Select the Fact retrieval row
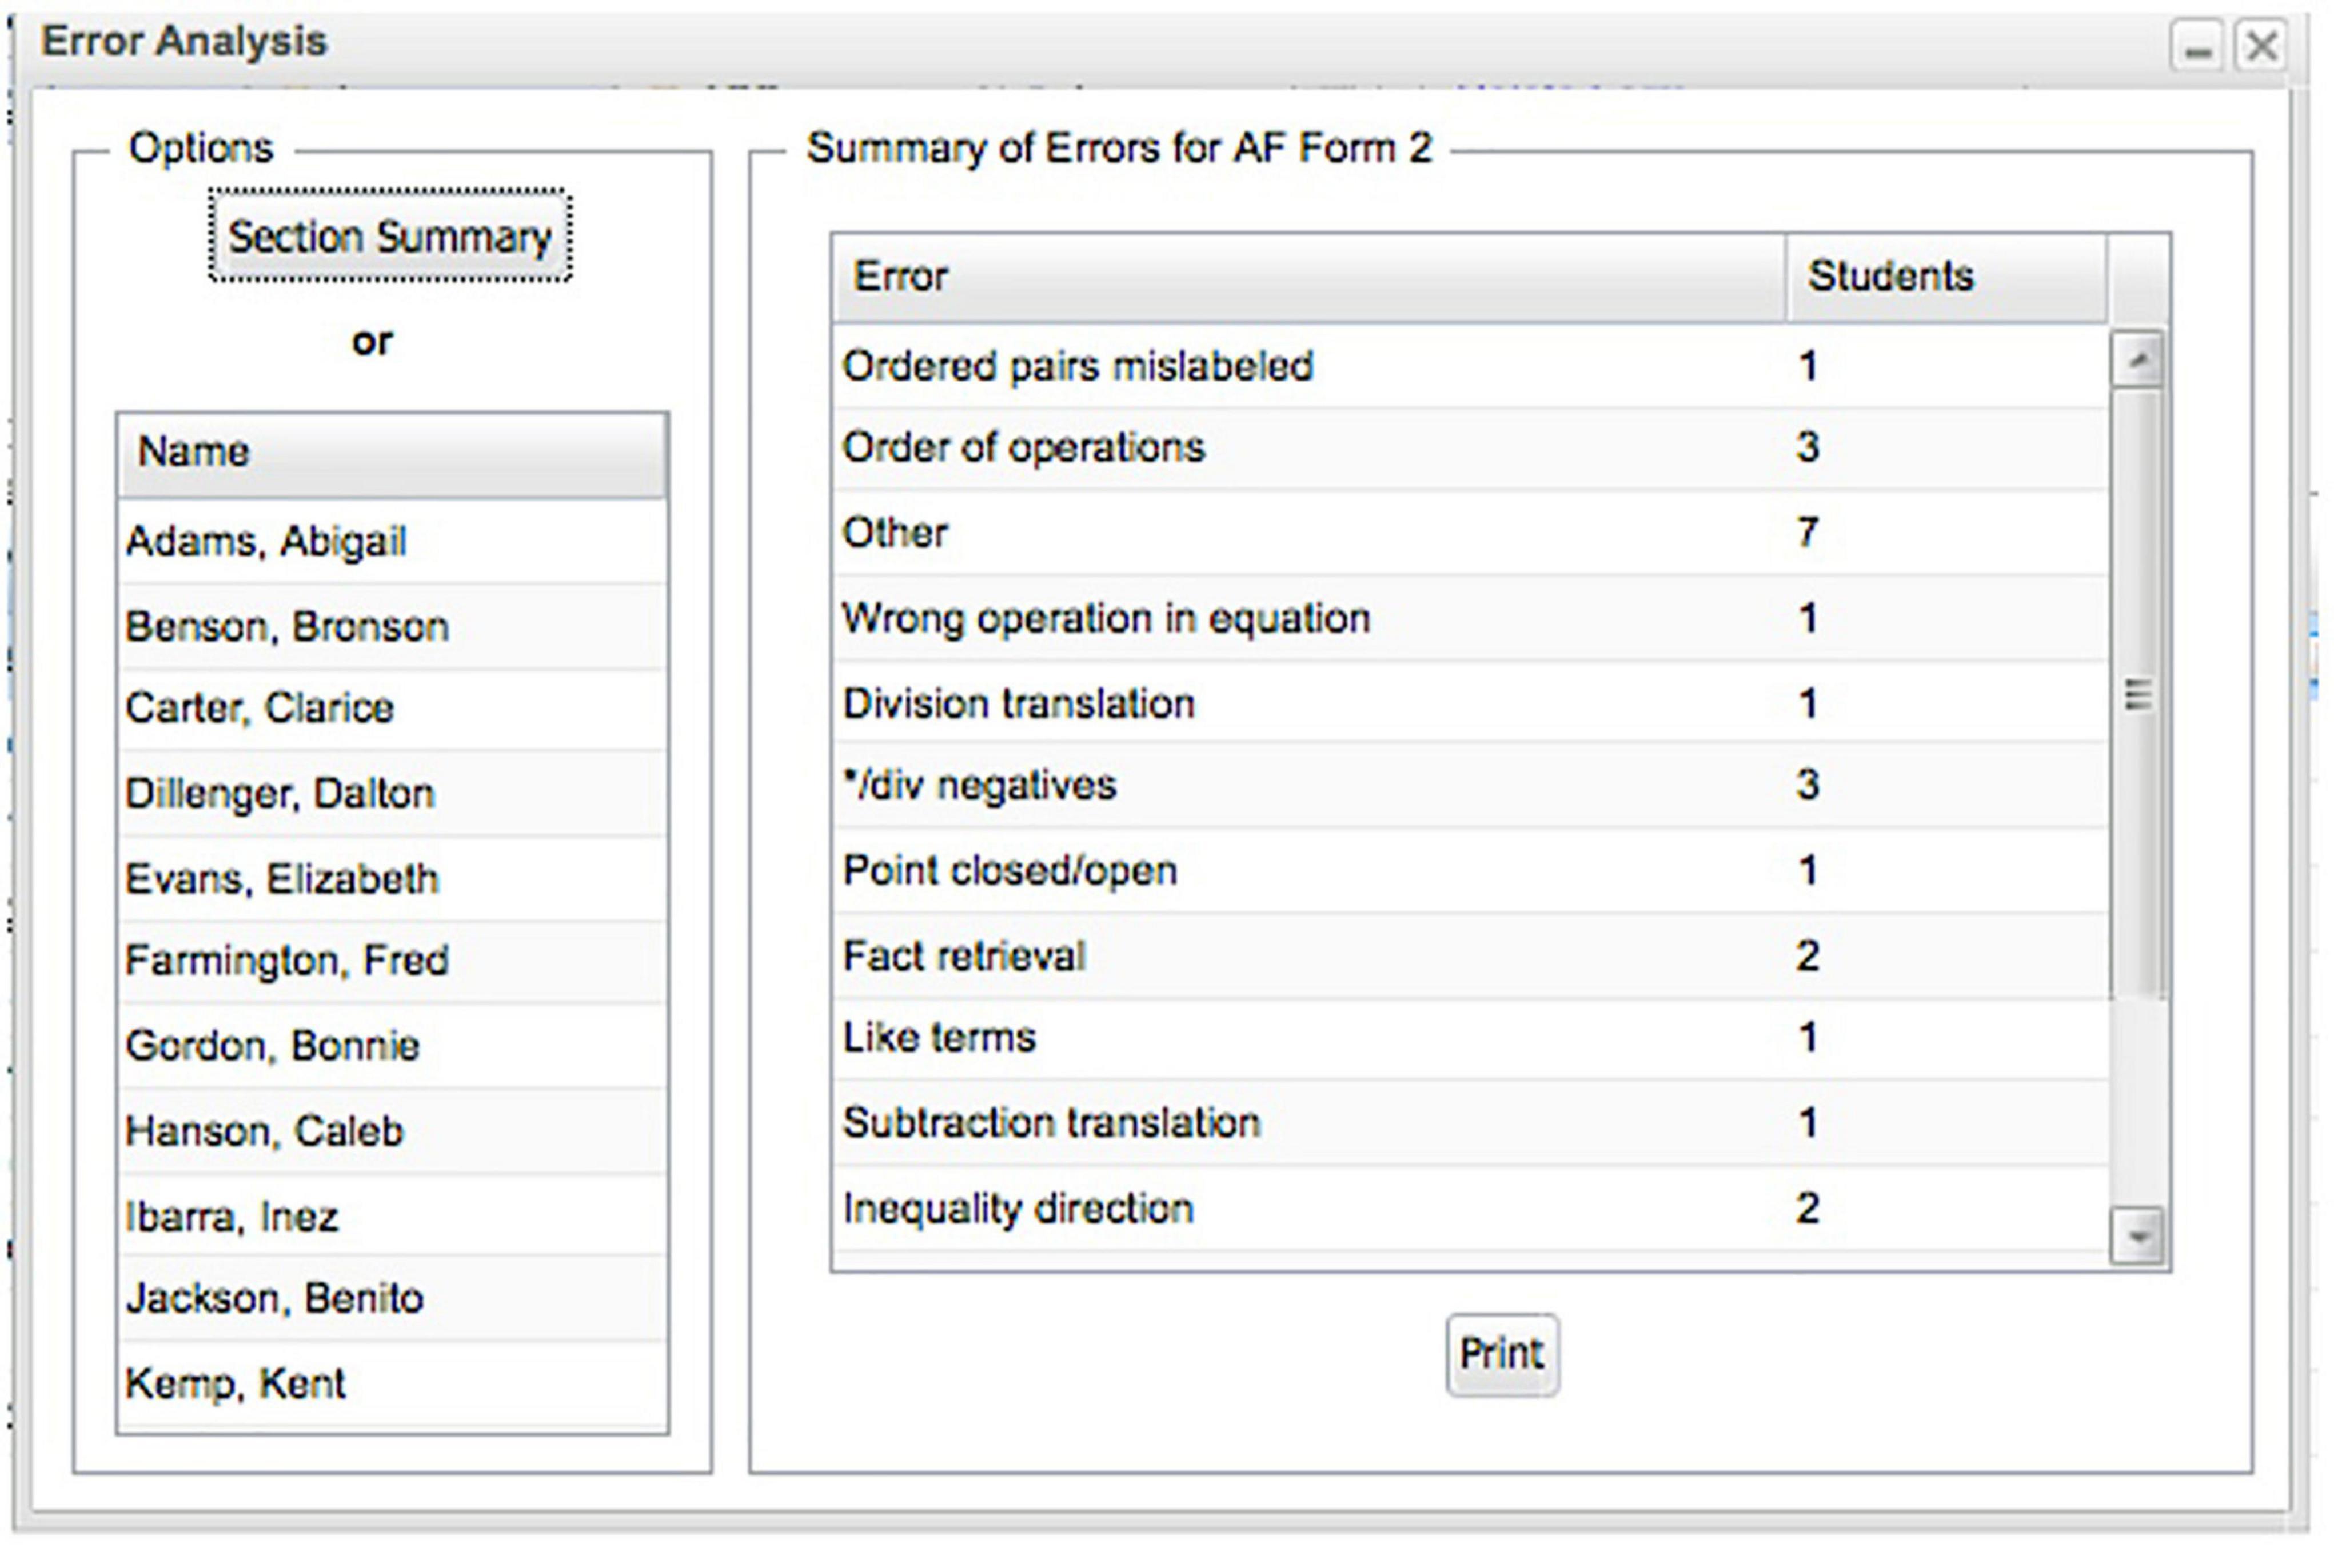This screenshot has width=2334, height=1568. point(1471,956)
